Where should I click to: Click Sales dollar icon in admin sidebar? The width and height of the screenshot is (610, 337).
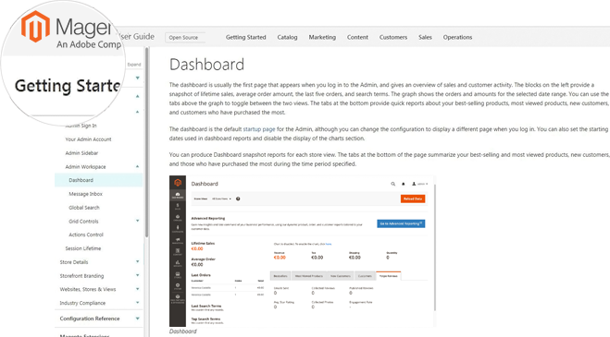(178, 206)
